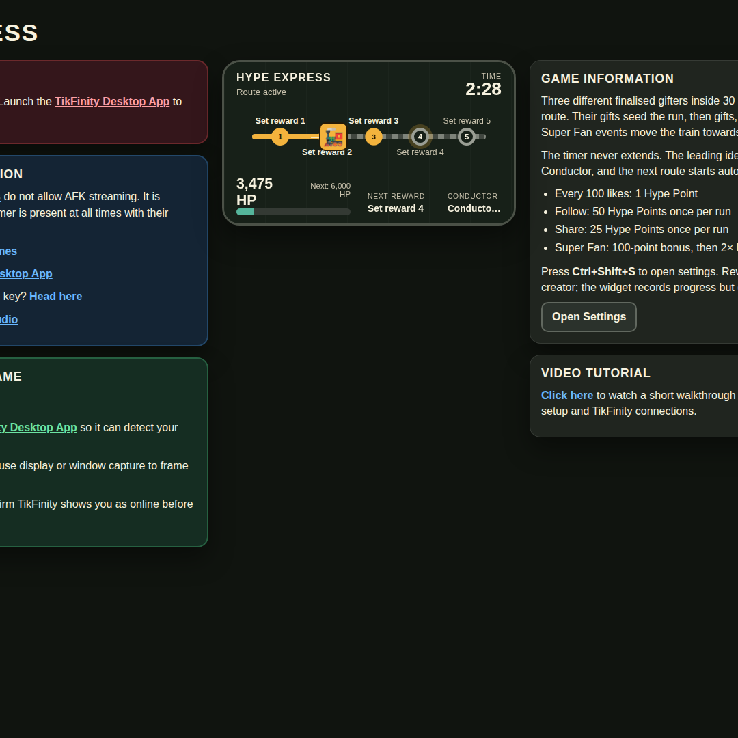Click the Set reward 4 value under NEXT REWARD
Viewport: 738px width, 738px height.
[x=396, y=208]
